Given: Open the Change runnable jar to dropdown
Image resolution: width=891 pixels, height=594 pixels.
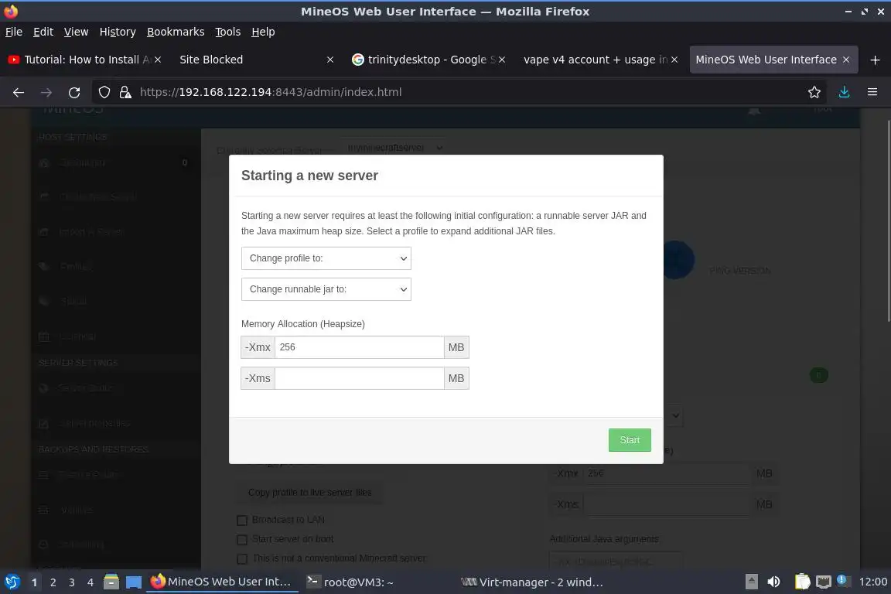Looking at the screenshot, I should point(326,289).
